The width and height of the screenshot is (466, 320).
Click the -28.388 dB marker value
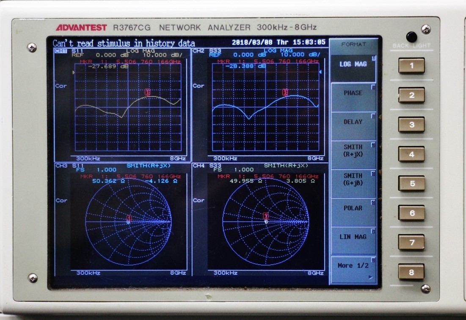coord(245,66)
